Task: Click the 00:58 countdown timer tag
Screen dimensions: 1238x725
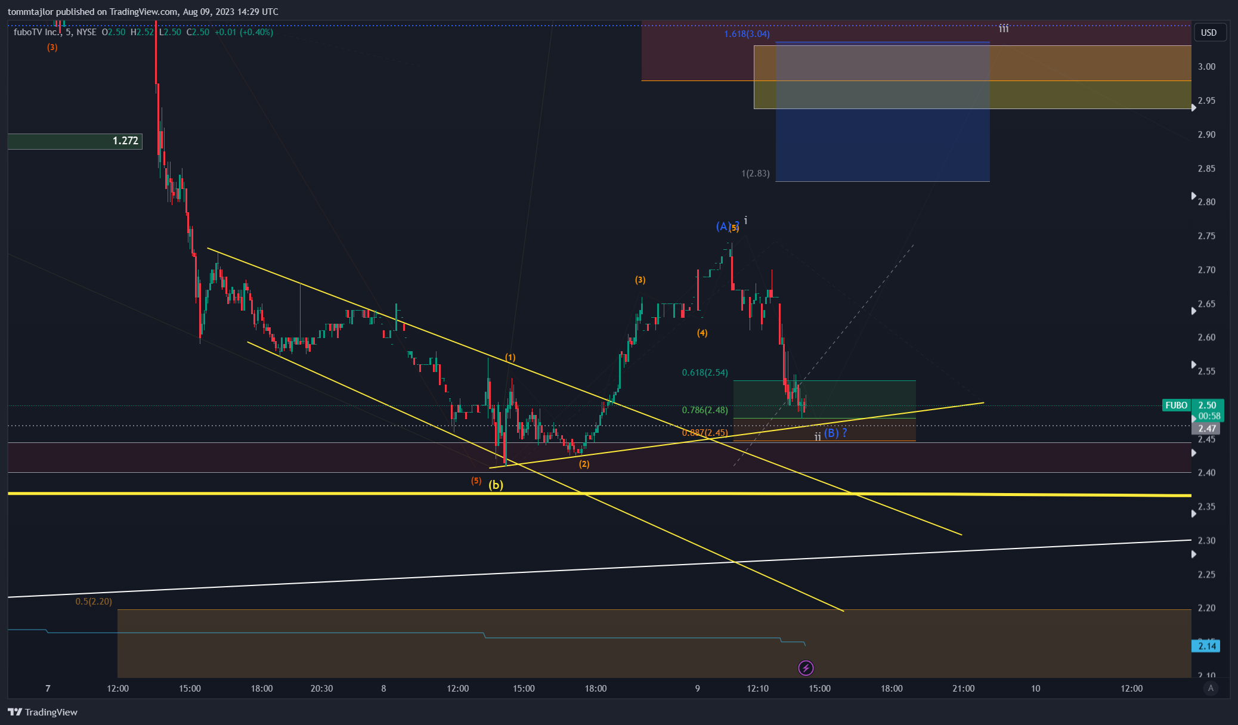Action: click(1209, 416)
